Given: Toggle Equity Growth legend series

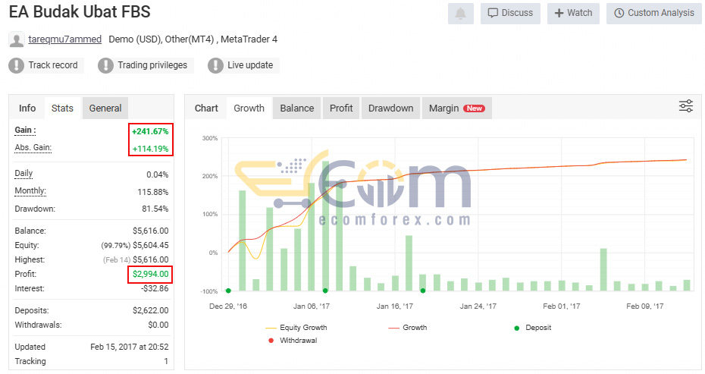Looking at the screenshot, I should [x=296, y=328].
